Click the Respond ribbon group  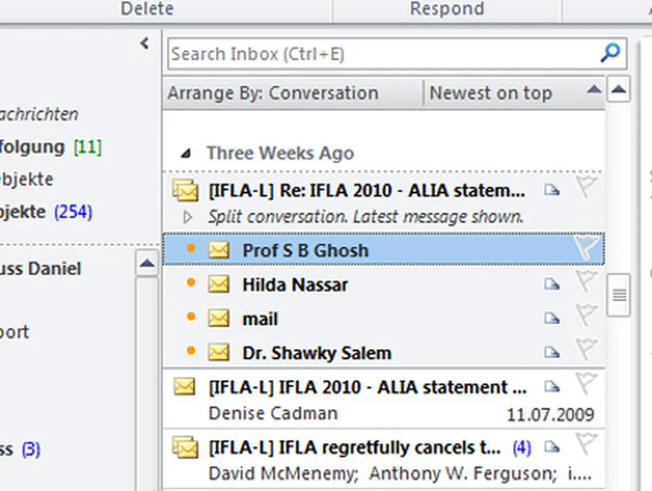coord(446,9)
